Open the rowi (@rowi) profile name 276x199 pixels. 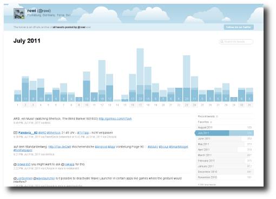[x=39, y=11]
